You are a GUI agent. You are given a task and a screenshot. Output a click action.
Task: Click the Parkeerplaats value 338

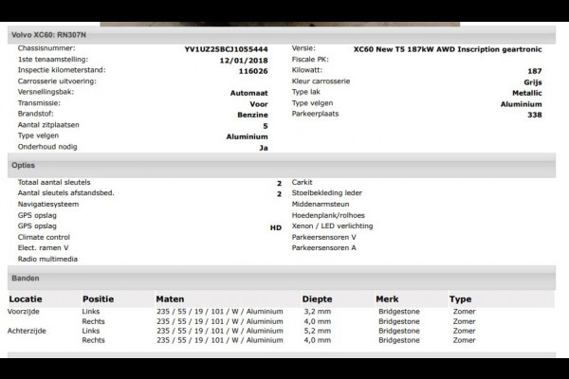[534, 115]
